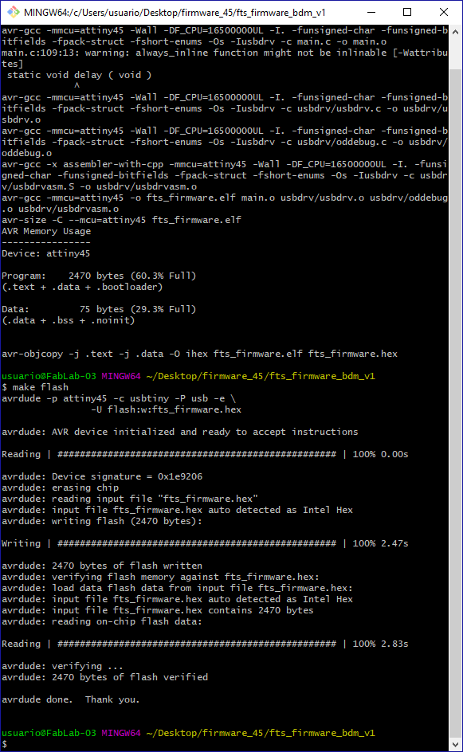
Task: Click the MINGW64 terminal app icon
Action: pyautogui.click(x=14, y=12)
